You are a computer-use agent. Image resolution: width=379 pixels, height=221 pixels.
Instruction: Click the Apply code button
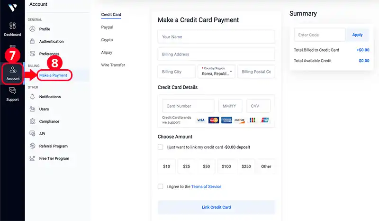[357, 35]
